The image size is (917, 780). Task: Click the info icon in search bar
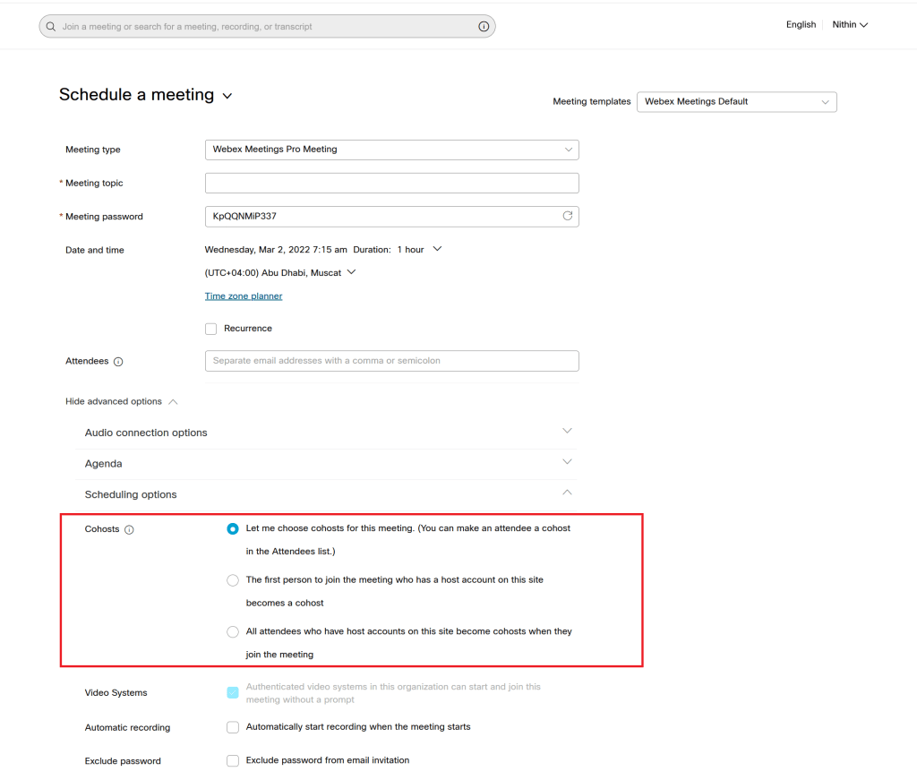(484, 27)
